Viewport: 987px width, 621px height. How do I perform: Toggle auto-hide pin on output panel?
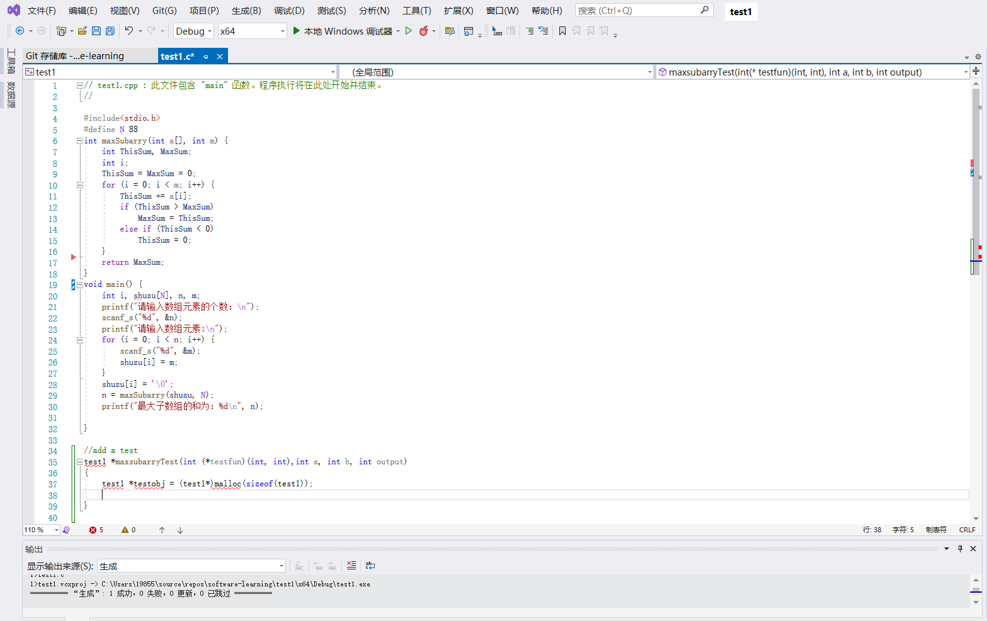[960, 549]
